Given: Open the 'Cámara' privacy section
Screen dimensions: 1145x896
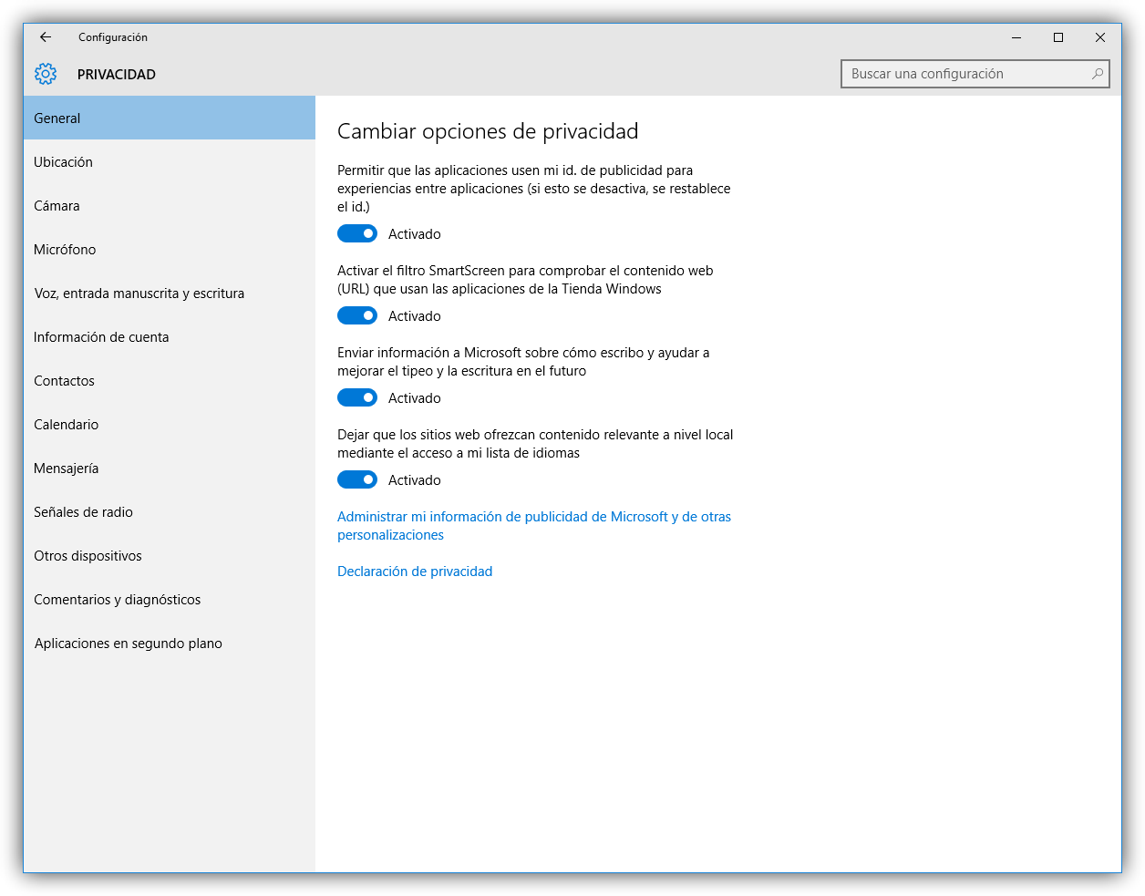Looking at the screenshot, I should point(57,205).
